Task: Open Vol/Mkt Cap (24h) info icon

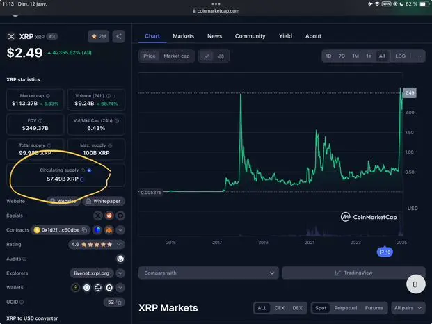Action: [x=117, y=120]
